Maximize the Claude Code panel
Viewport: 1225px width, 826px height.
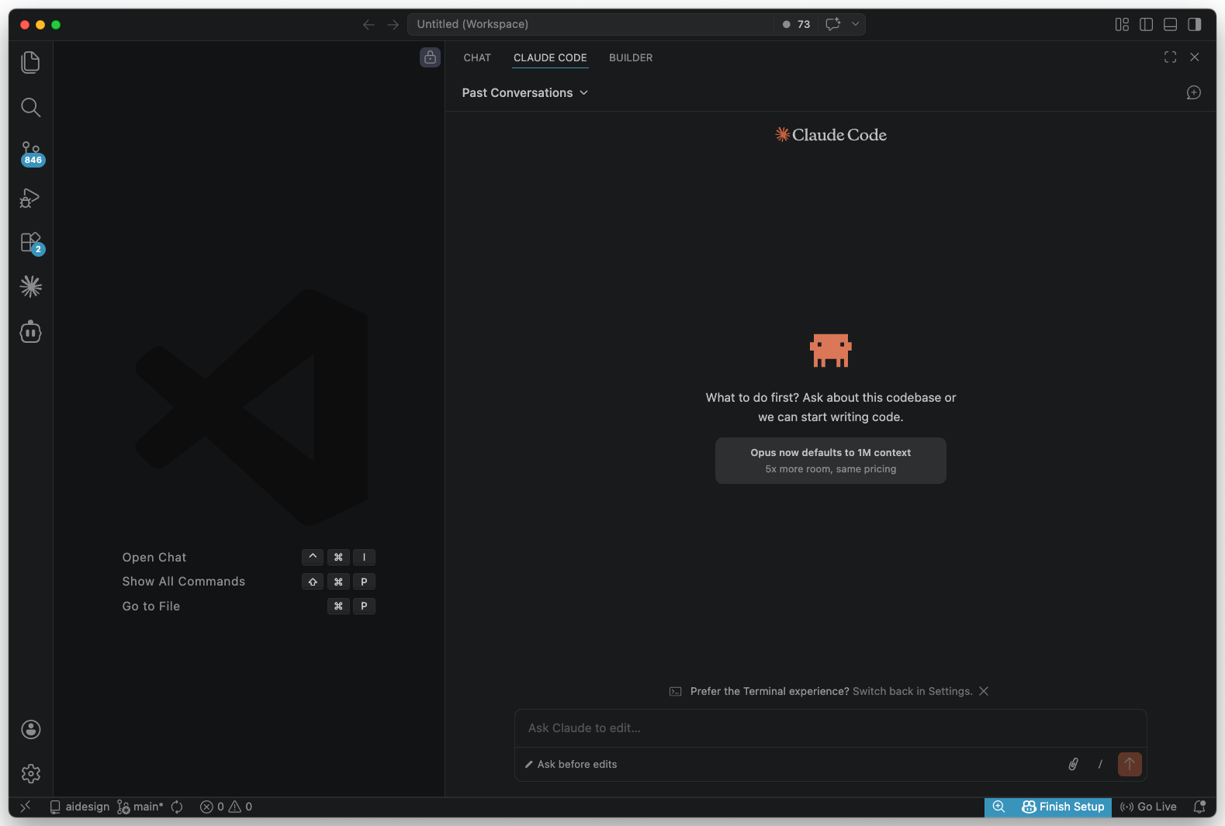point(1170,57)
